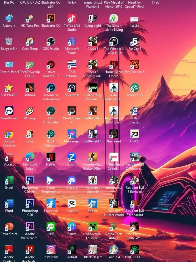Open Photoshop CS6 x64 shortcut
This screenshot has width=196, height=262.
(30, 180)
